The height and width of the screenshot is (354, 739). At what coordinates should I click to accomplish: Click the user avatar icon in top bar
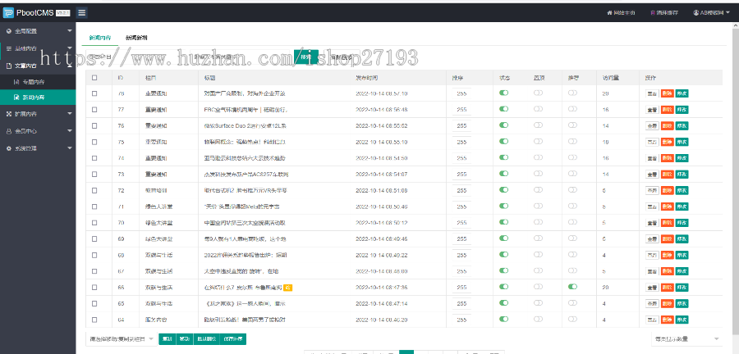(695, 12)
